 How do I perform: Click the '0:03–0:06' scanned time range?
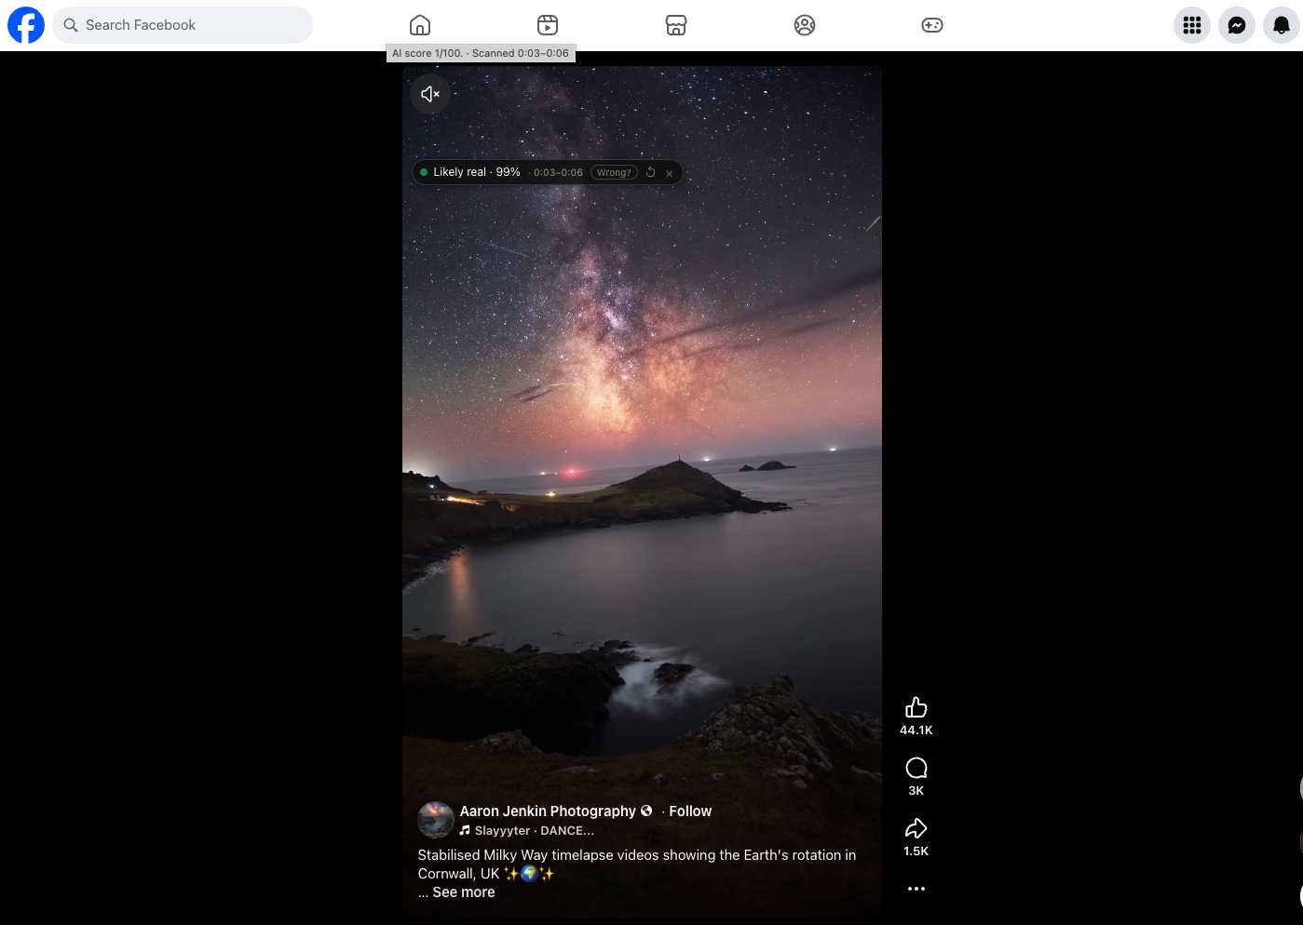558,172
